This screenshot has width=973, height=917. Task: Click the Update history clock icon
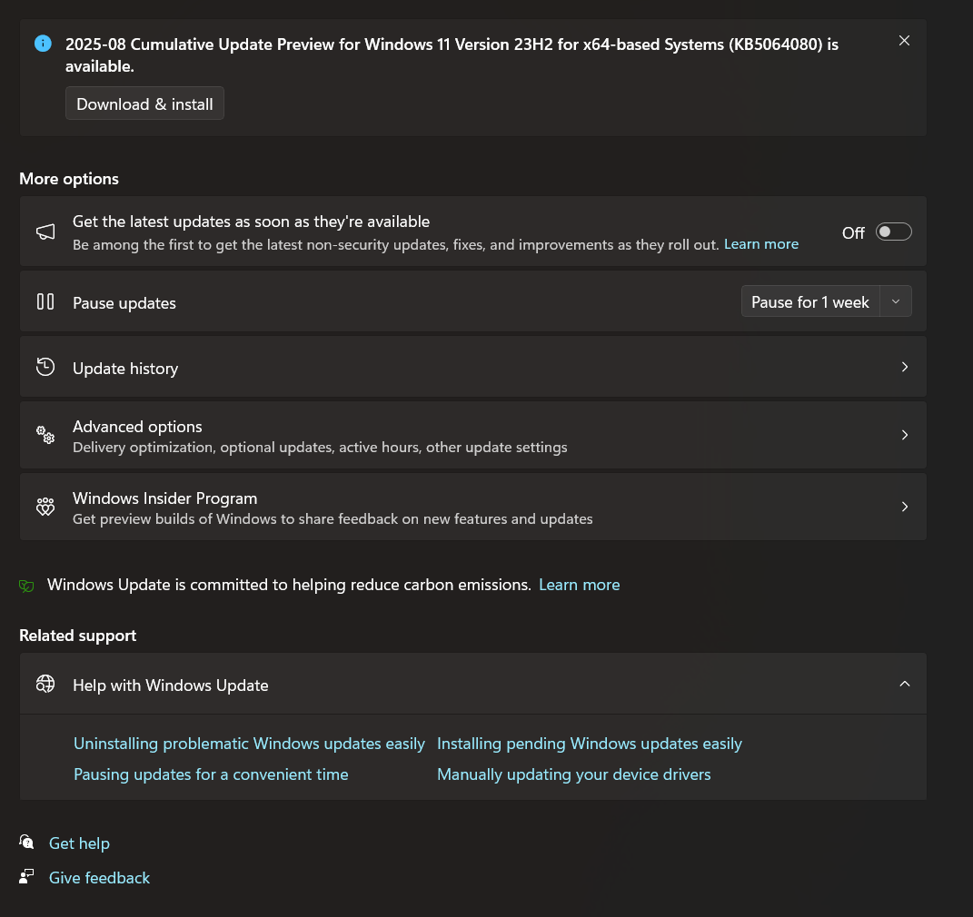point(45,367)
